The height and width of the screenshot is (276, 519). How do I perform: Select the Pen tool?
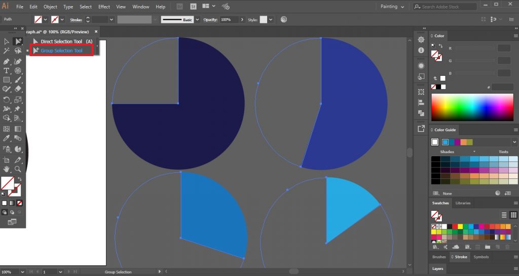coord(6,61)
